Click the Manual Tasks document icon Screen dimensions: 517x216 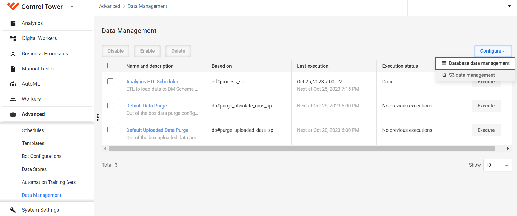pyautogui.click(x=13, y=69)
